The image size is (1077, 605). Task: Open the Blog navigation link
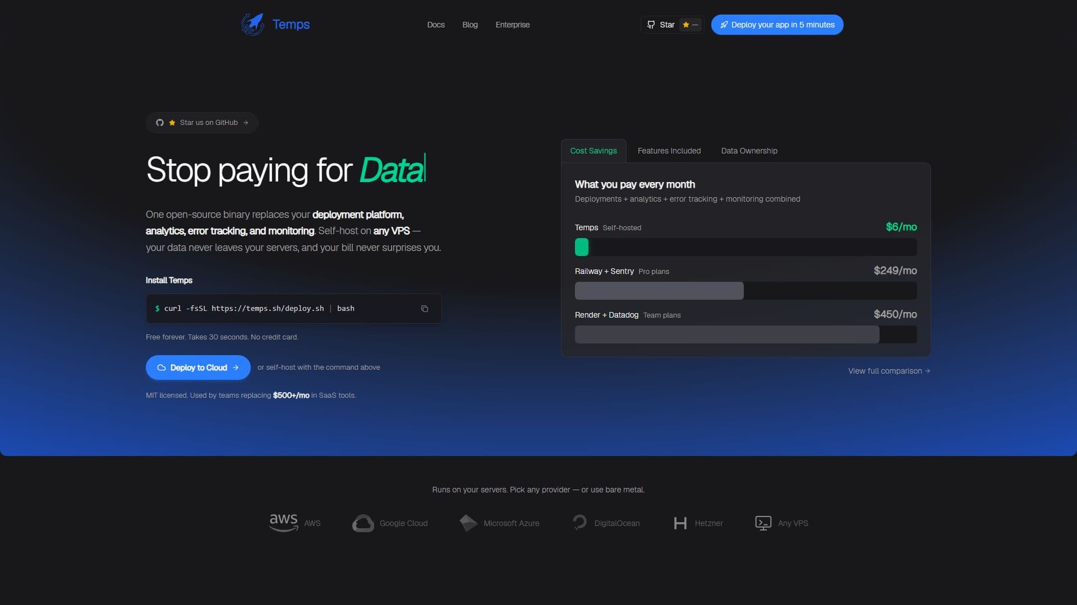point(470,25)
